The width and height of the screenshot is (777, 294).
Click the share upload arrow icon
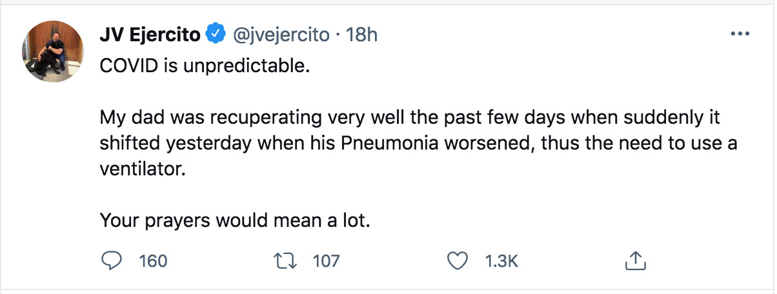[636, 261]
